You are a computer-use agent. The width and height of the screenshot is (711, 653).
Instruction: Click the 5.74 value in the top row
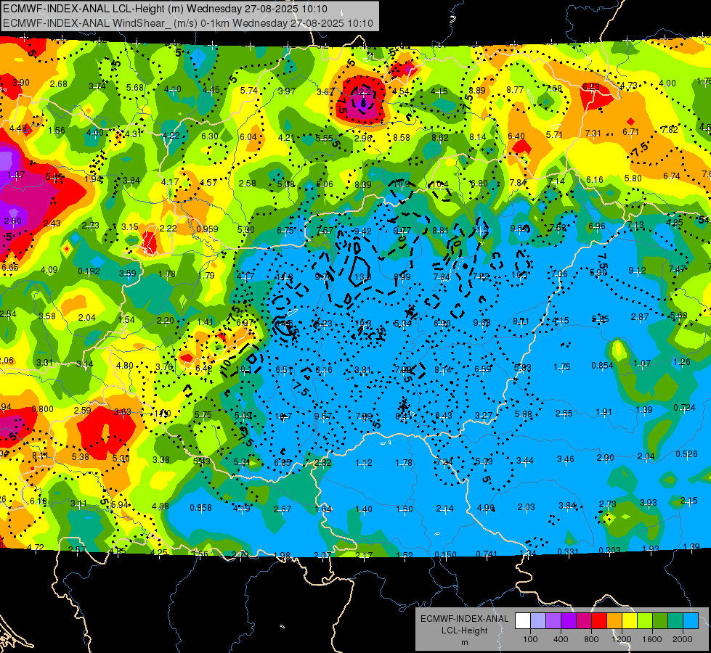(x=249, y=90)
